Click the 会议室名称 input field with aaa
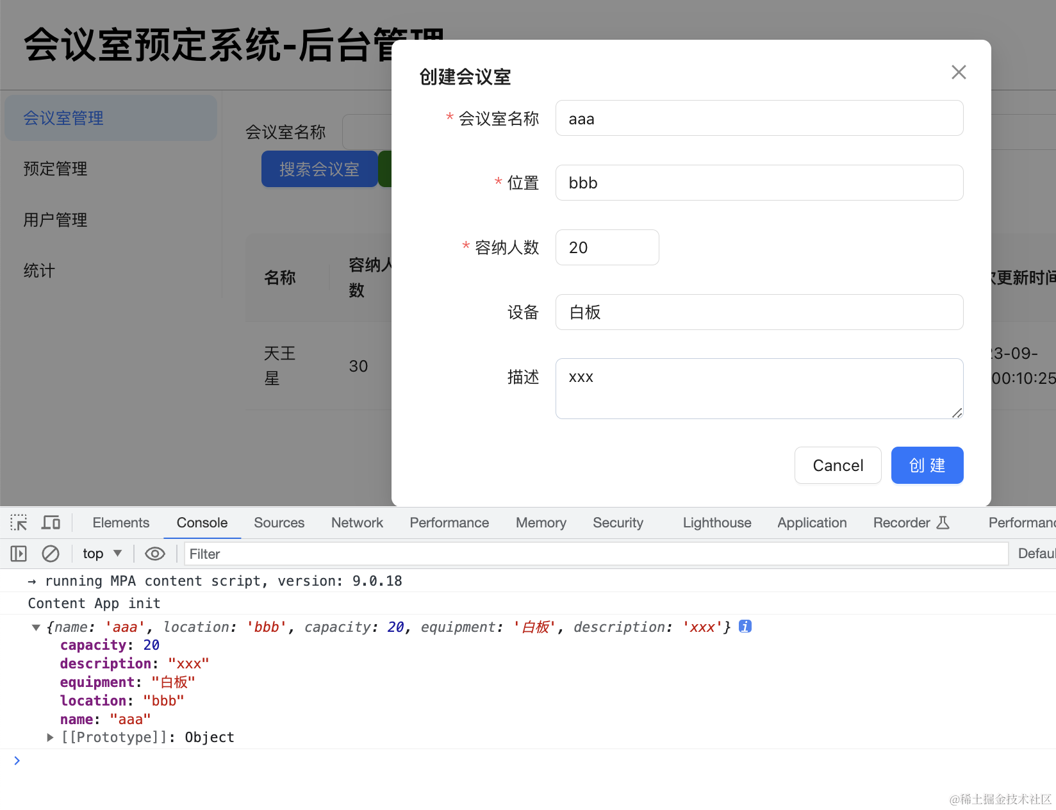Viewport: 1056px width, 810px height. click(759, 119)
